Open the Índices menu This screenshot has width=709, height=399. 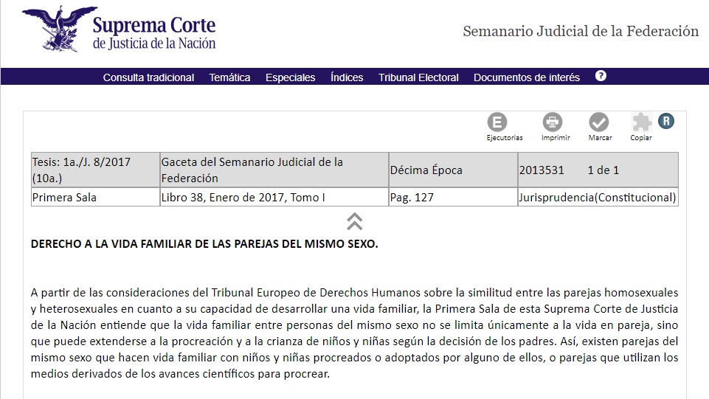click(x=347, y=77)
